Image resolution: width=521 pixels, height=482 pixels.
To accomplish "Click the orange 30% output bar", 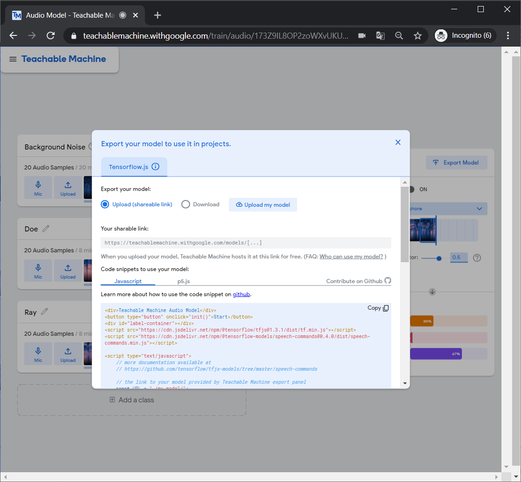I will pyautogui.click(x=422, y=321).
